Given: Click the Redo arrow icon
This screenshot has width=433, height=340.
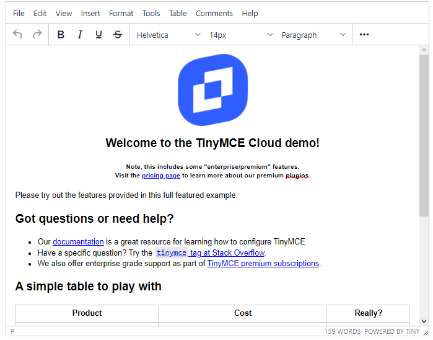Looking at the screenshot, I should 37,35.
